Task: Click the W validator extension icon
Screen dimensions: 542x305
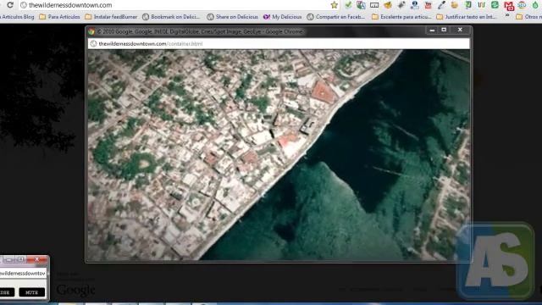Action: (482, 5)
